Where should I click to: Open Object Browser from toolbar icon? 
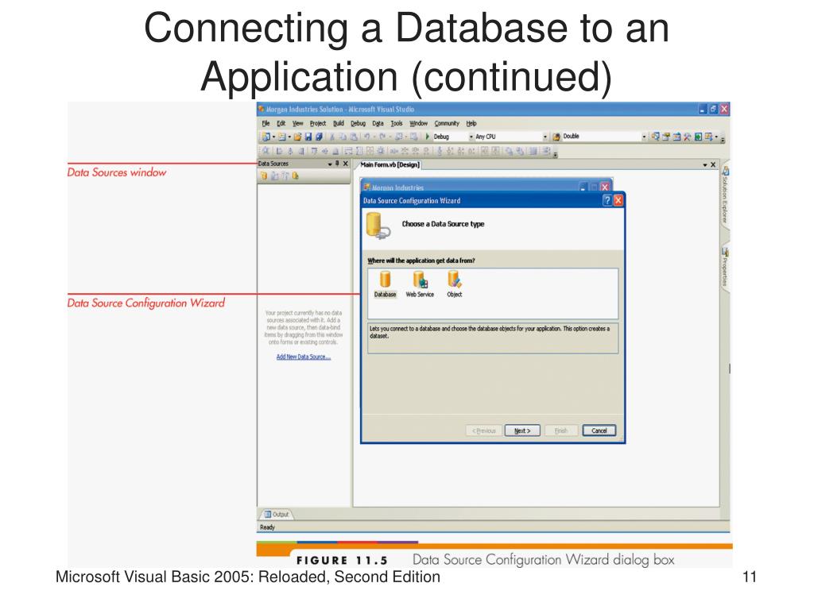click(x=677, y=137)
